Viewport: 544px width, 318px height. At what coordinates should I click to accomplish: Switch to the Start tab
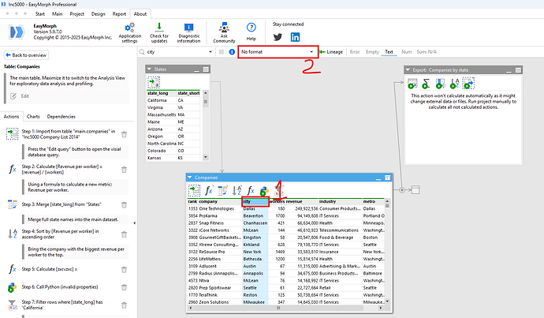40,14
